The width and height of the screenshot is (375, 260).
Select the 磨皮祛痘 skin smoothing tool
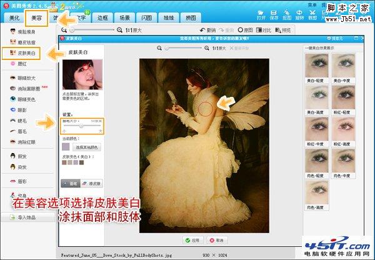click(22, 42)
